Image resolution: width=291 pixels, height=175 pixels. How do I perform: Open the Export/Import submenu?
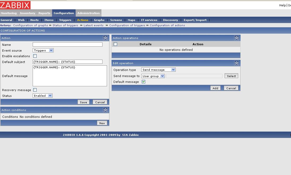pos(195,20)
